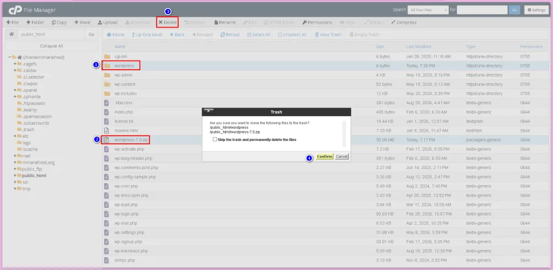
Task: Expand the etc tree folder
Action: (15, 136)
